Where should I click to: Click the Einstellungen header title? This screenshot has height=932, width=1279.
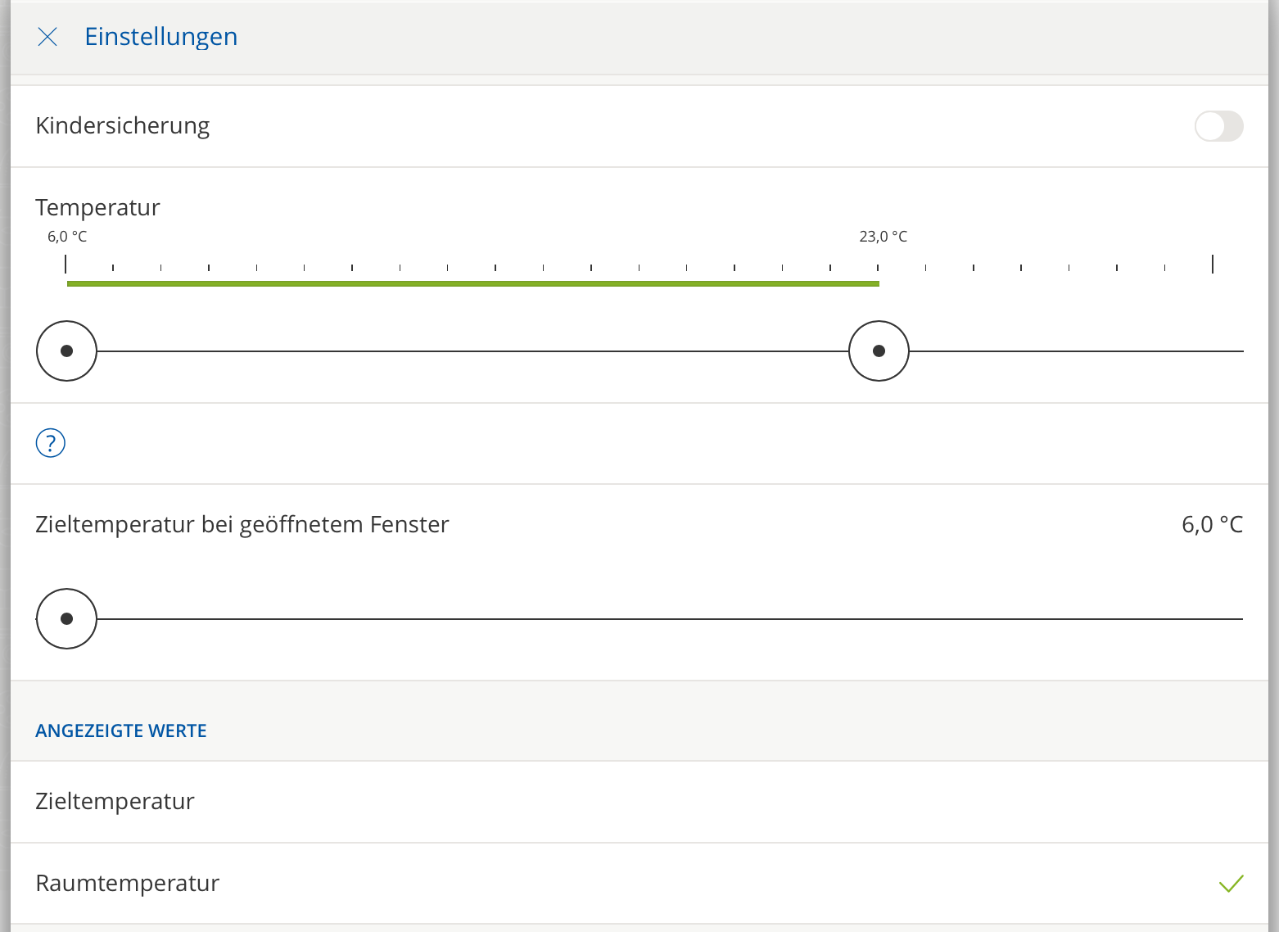pyautogui.click(x=161, y=37)
